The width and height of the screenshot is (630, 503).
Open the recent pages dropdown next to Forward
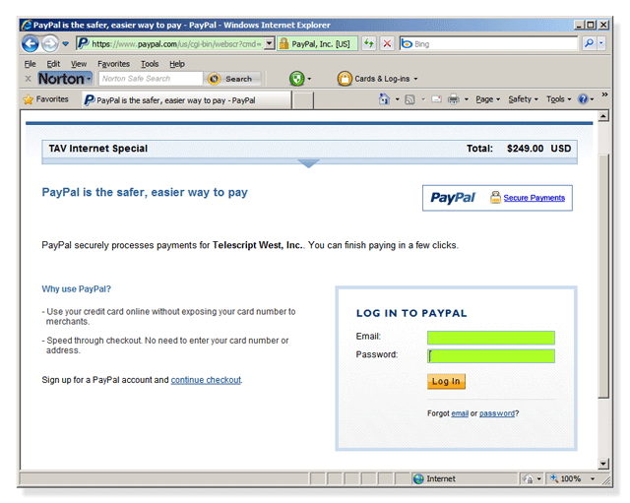[66, 43]
